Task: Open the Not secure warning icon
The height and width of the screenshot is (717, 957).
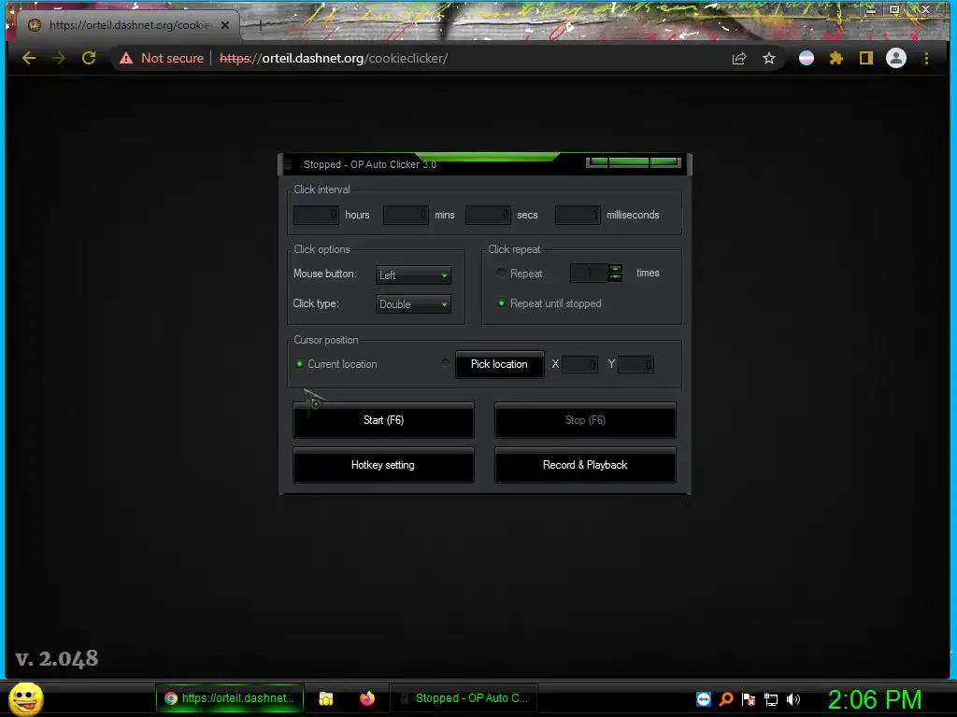Action: (x=126, y=58)
